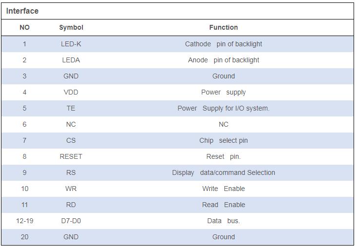The width and height of the screenshot is (357, 248).
Task: Click the Interface table title
Action: (x=22, y=11)
